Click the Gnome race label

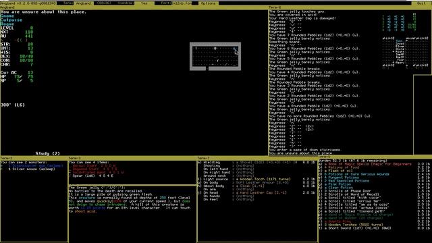(x=7, y=16)
